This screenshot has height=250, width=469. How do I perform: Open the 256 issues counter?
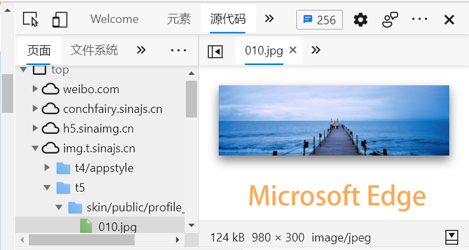point(319,20)
